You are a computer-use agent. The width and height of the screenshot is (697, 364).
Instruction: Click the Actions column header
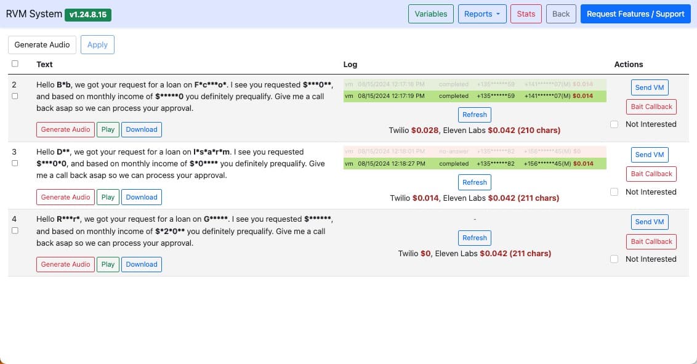(x=629, y=65)
